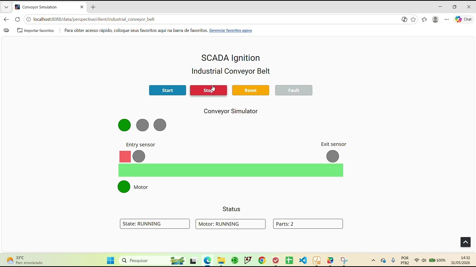This screenshot has width=476, height=267.
Task: Open Microsoft Edge from the taskbar
Action: [207, 260]
